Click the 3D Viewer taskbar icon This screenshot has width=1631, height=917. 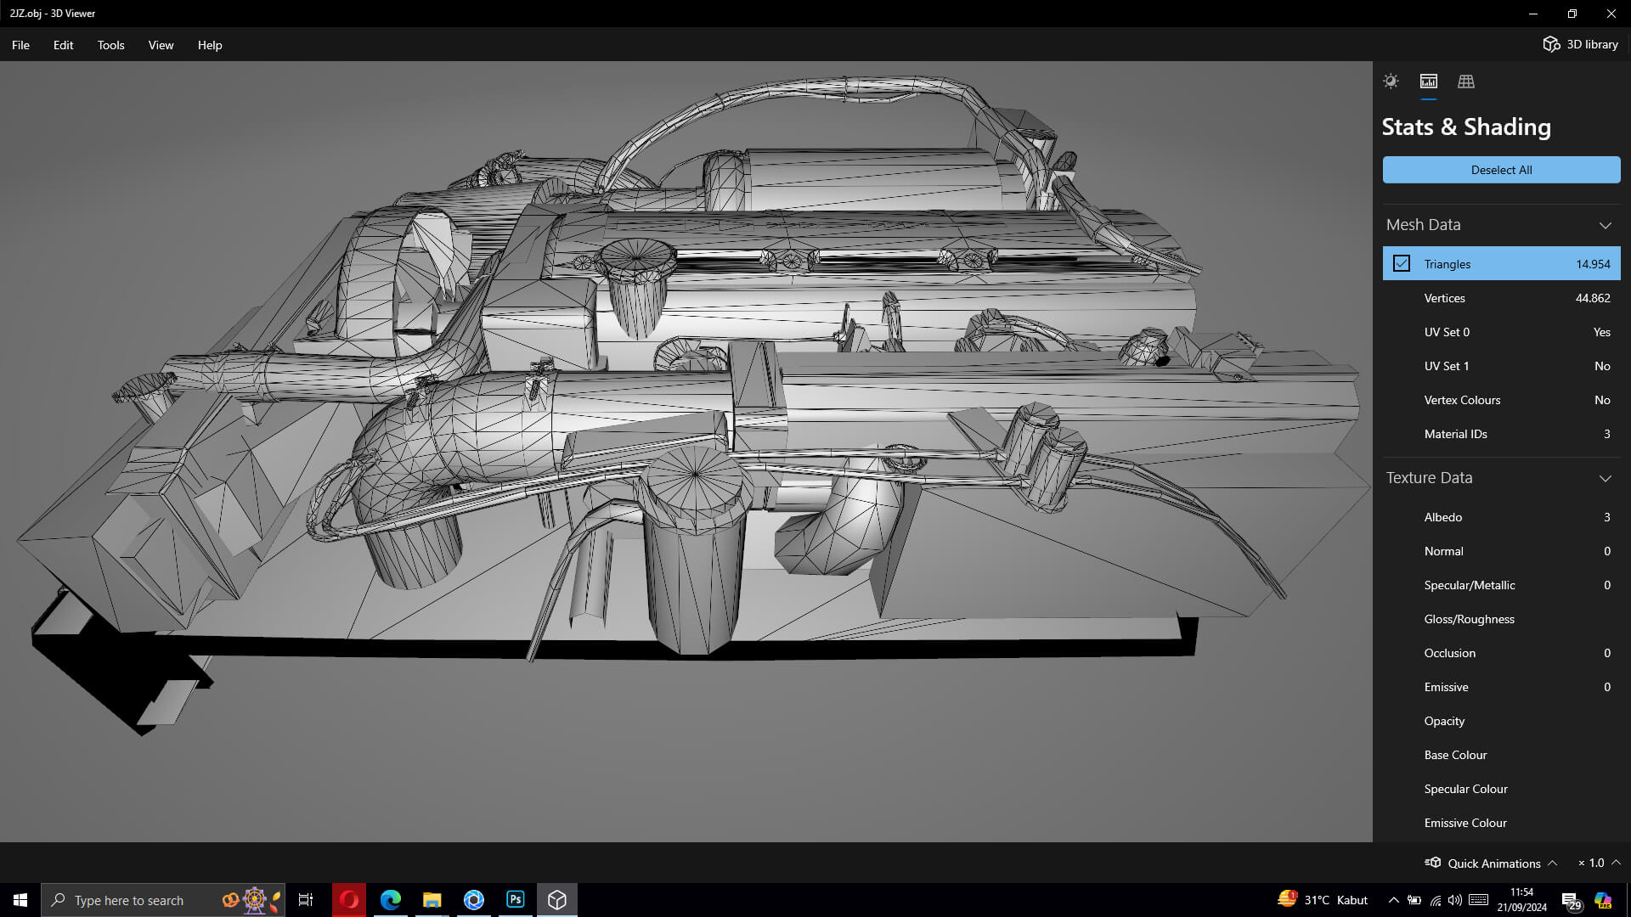pos(557,900)
